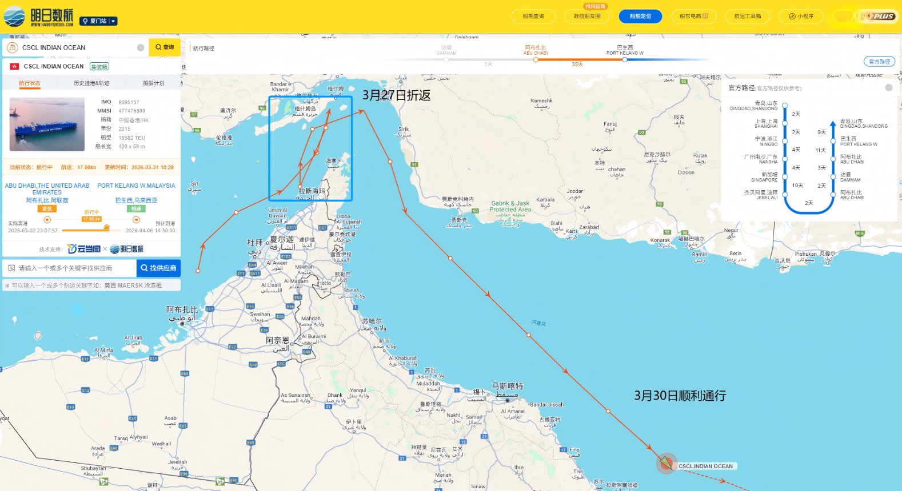This screenshot has height=491, width=902.
Task: Click the PLUS membership badge
Action: pyautogui.click(x=879, y=17)
